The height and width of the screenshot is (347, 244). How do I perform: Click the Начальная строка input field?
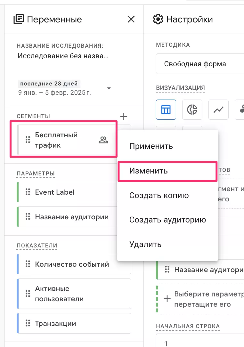coord(200,341)
